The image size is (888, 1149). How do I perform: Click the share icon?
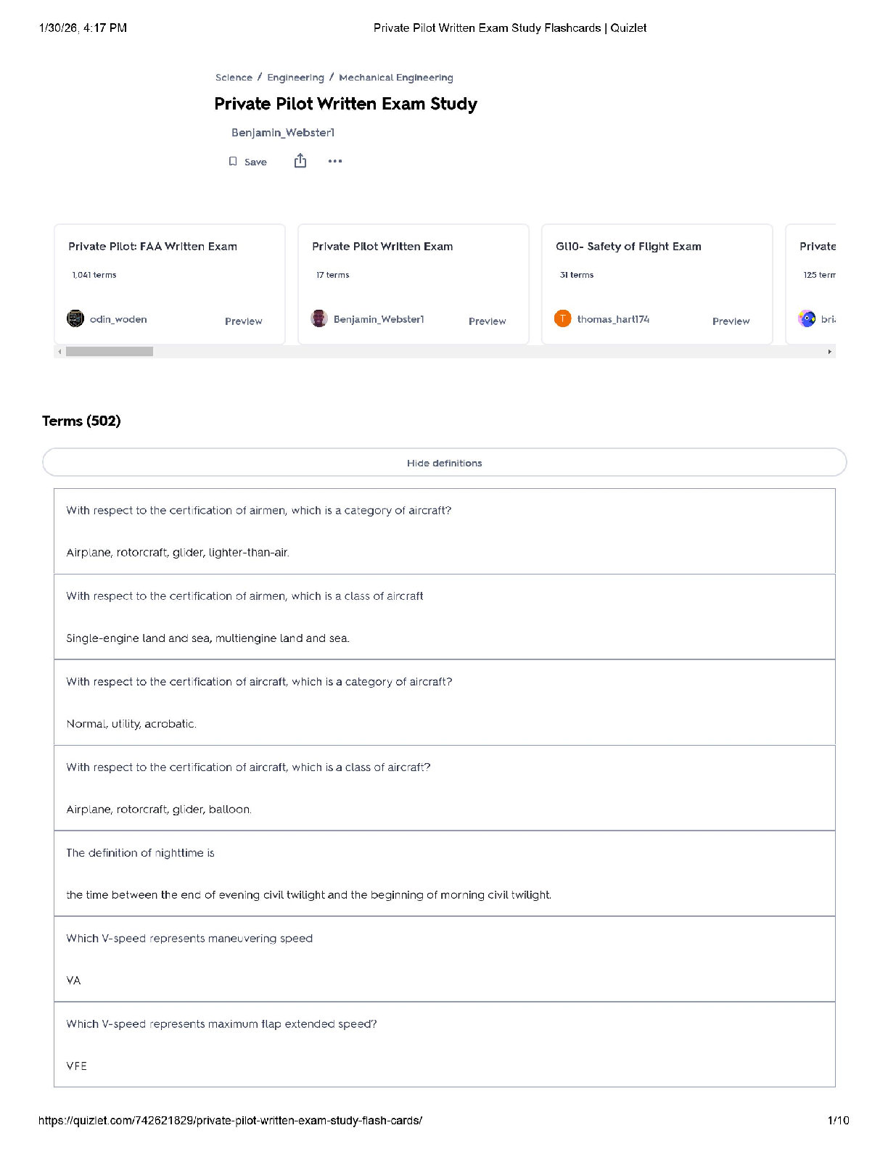(x=300, y=161)
